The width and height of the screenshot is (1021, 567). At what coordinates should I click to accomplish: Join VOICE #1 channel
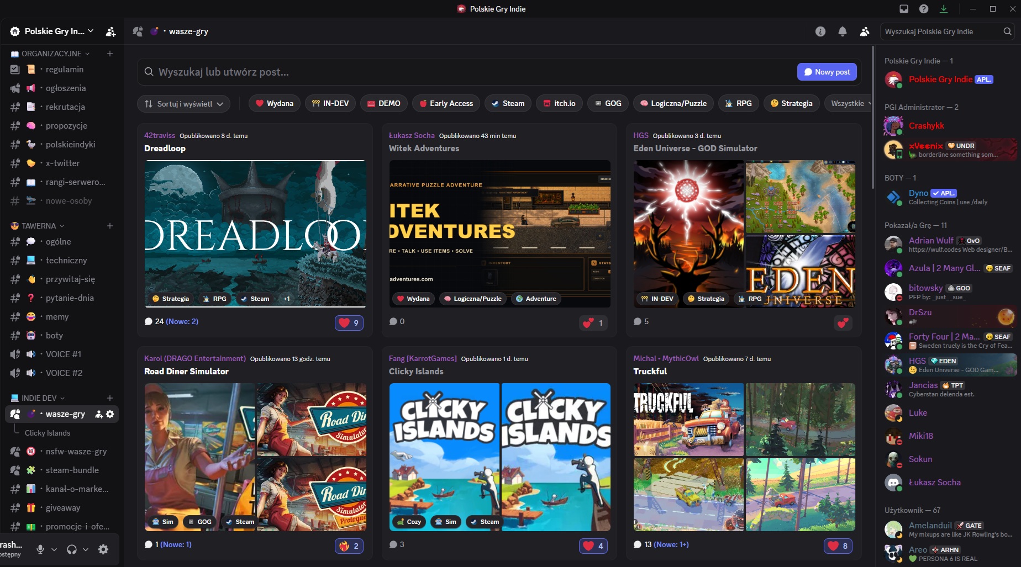[x=62, y=354]
